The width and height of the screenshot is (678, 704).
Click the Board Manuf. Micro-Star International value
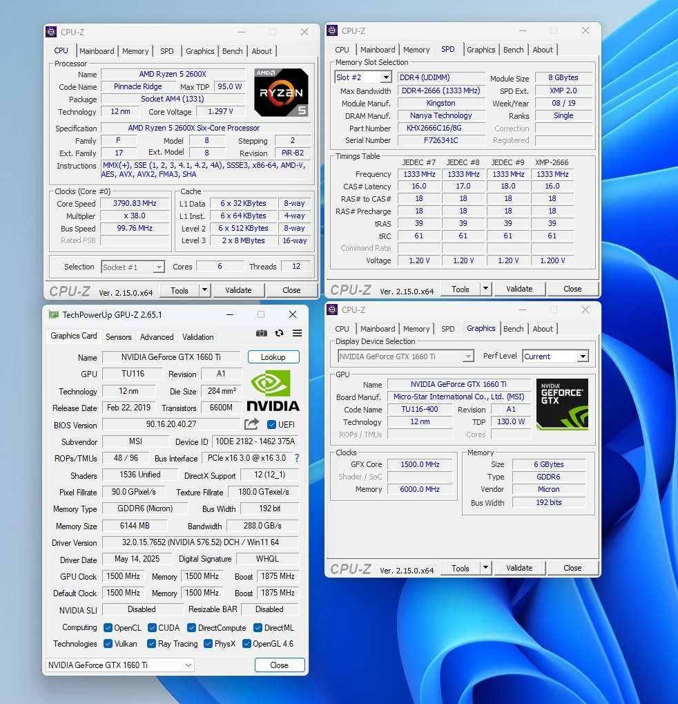pyautogui.click(x=458, y=397)
